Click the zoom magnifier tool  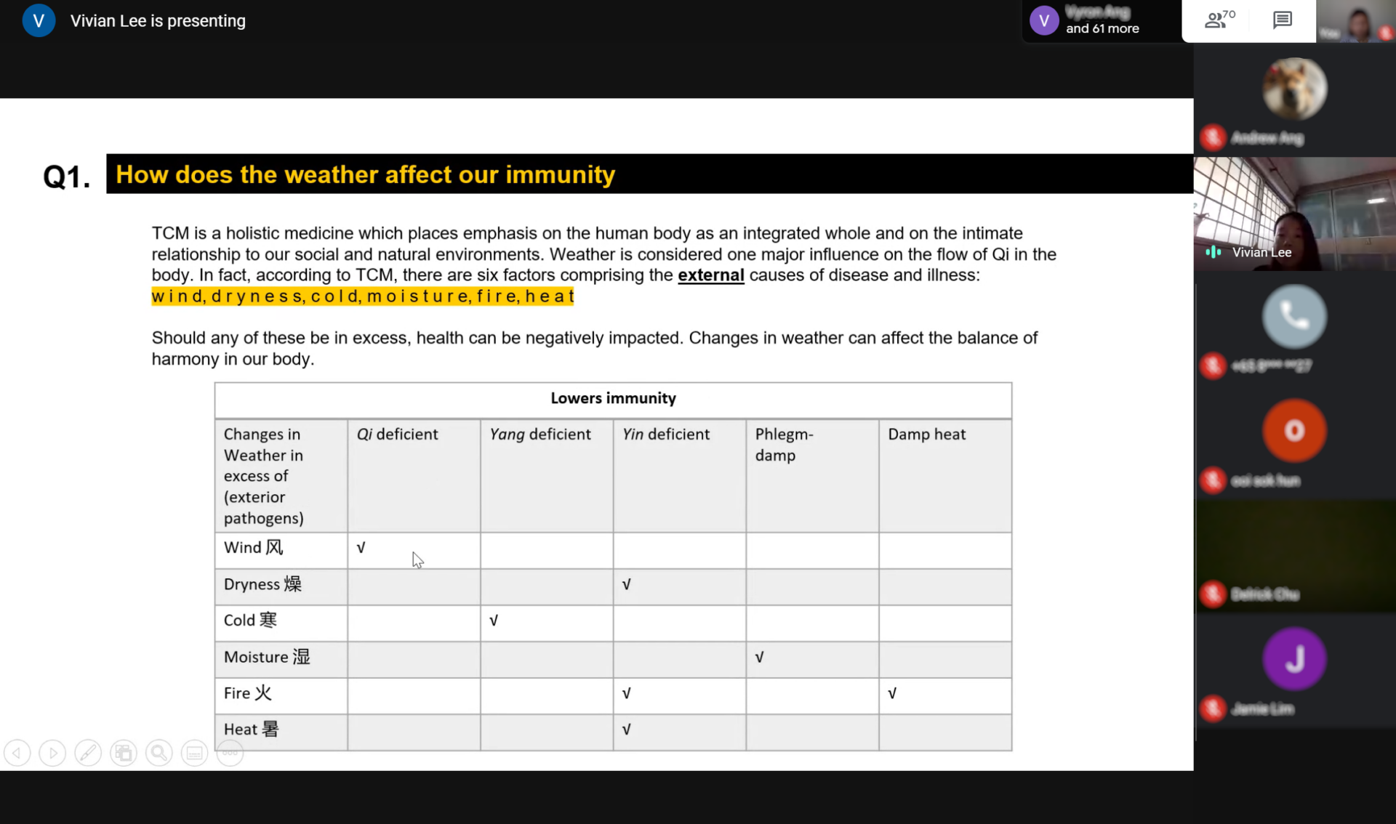pos(159,753)
